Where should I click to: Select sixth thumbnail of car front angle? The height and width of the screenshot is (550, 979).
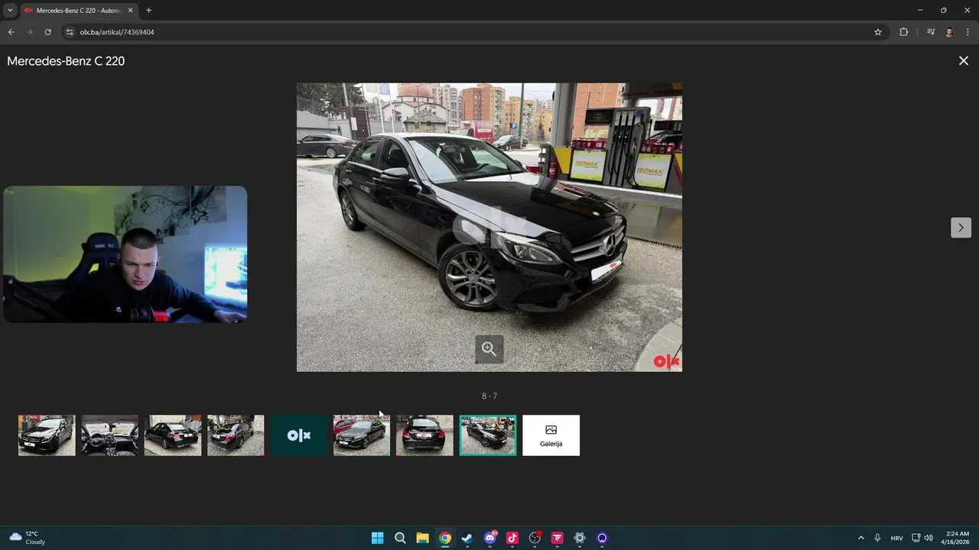(362, 435)
